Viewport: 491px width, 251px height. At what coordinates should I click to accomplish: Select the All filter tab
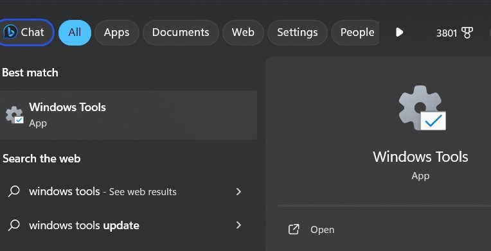pyautogui.click(x=75, y=32)
